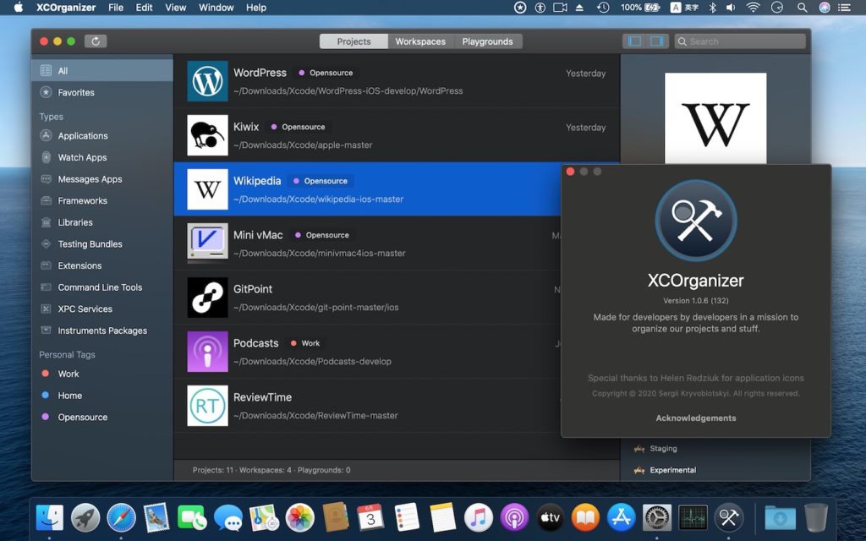Switch to the Workspaces tab
Image resolution: width=866 pixels, height=541 pixels.
coord(420,41)
